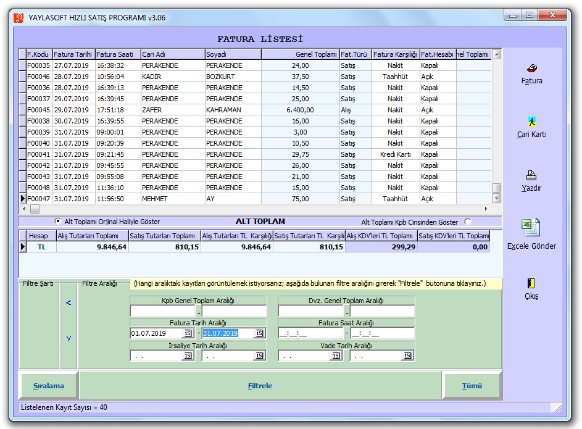Click the Fatura Tarihi column header
The width and height of the screenshot is (582, 429).
tap(73, 54)
